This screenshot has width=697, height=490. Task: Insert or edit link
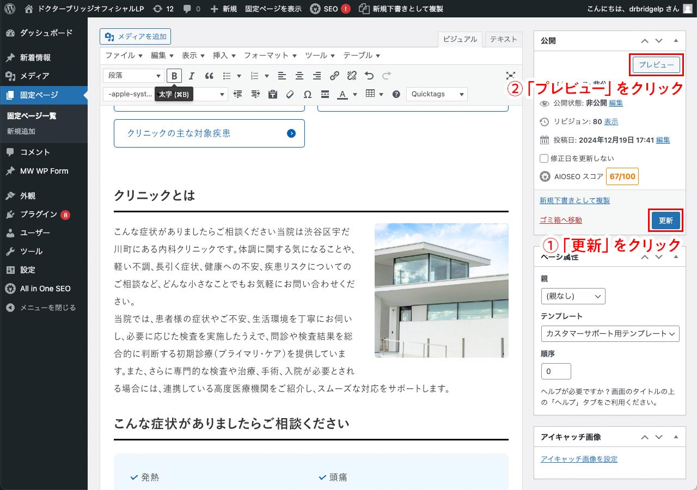(335, 76)
